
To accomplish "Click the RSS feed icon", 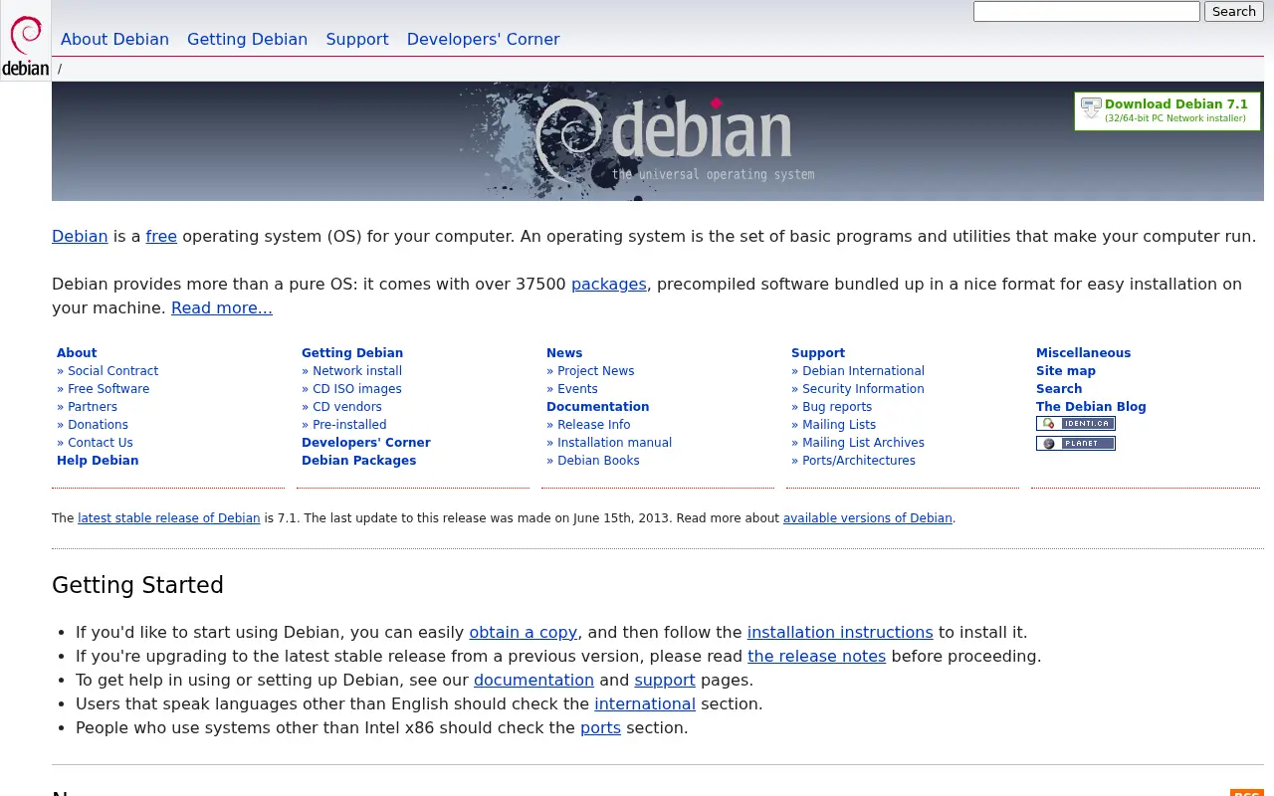I will [x=1247, y=793].
